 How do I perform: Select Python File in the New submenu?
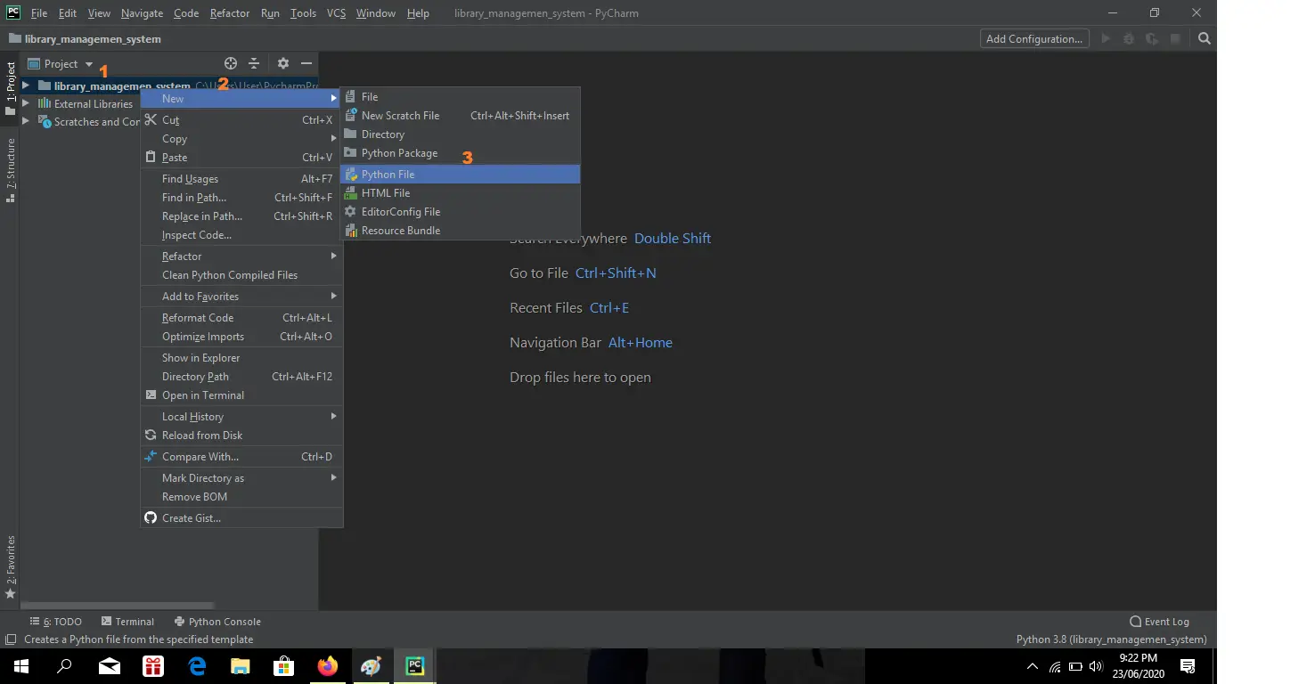click(388, 175)
